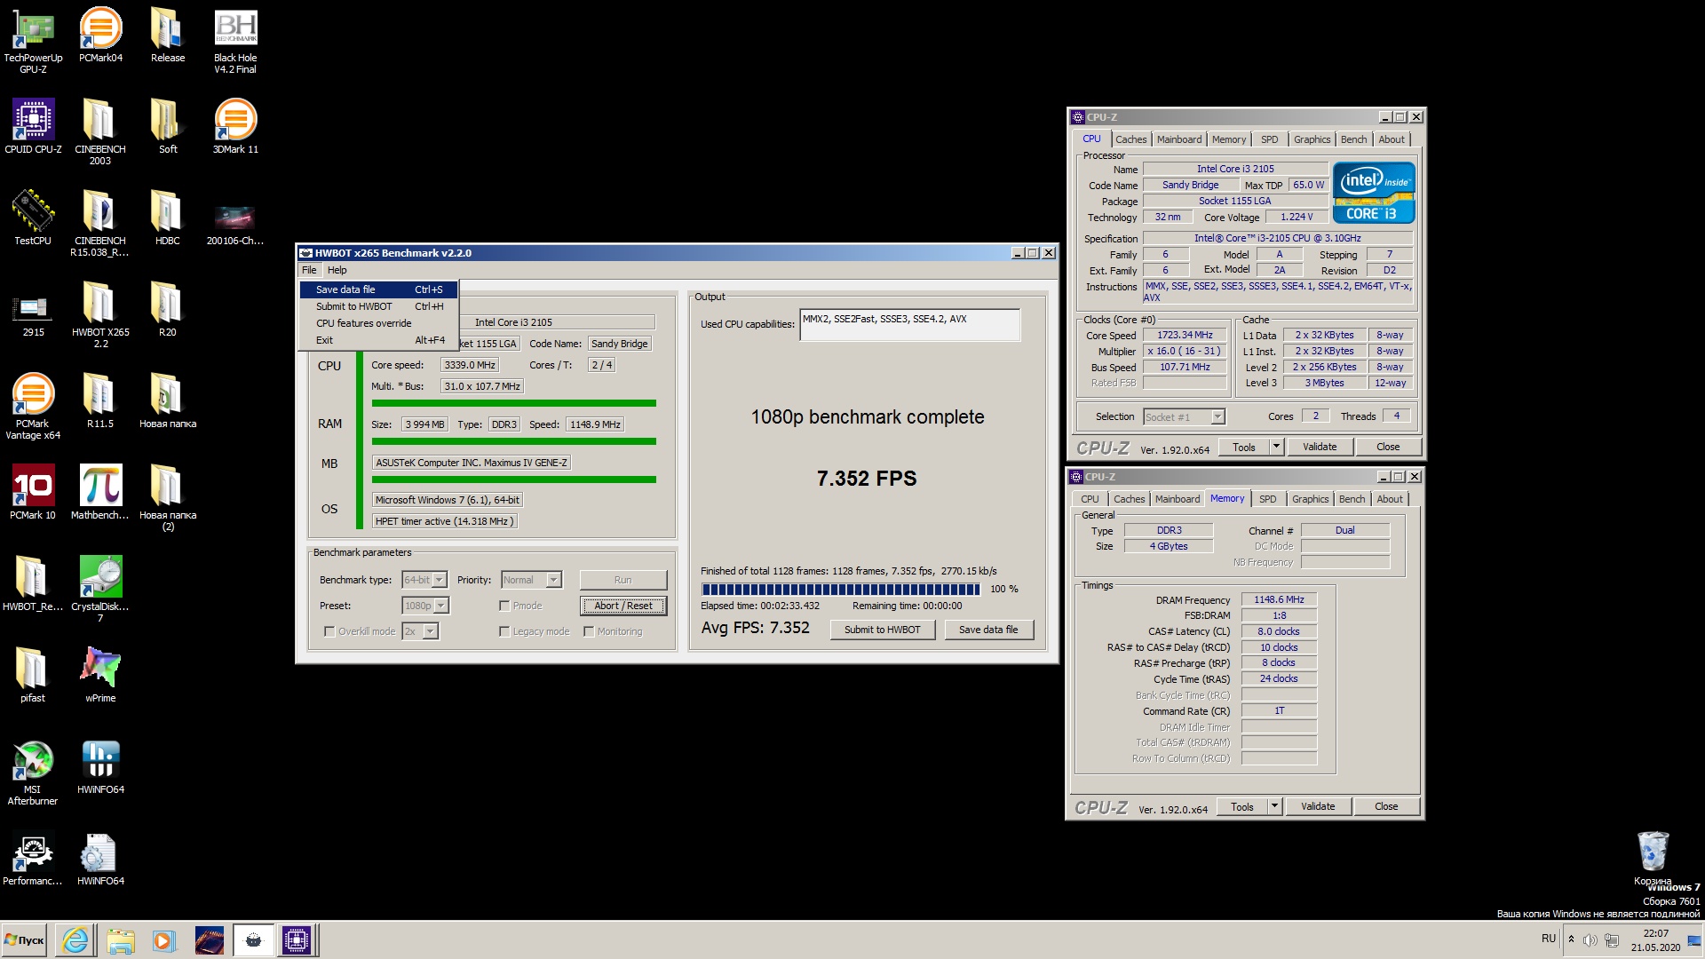Expand Tools arrow in CPU-Z CPU window
The width and height of the screenshot is (1705, 959).
1276,447
